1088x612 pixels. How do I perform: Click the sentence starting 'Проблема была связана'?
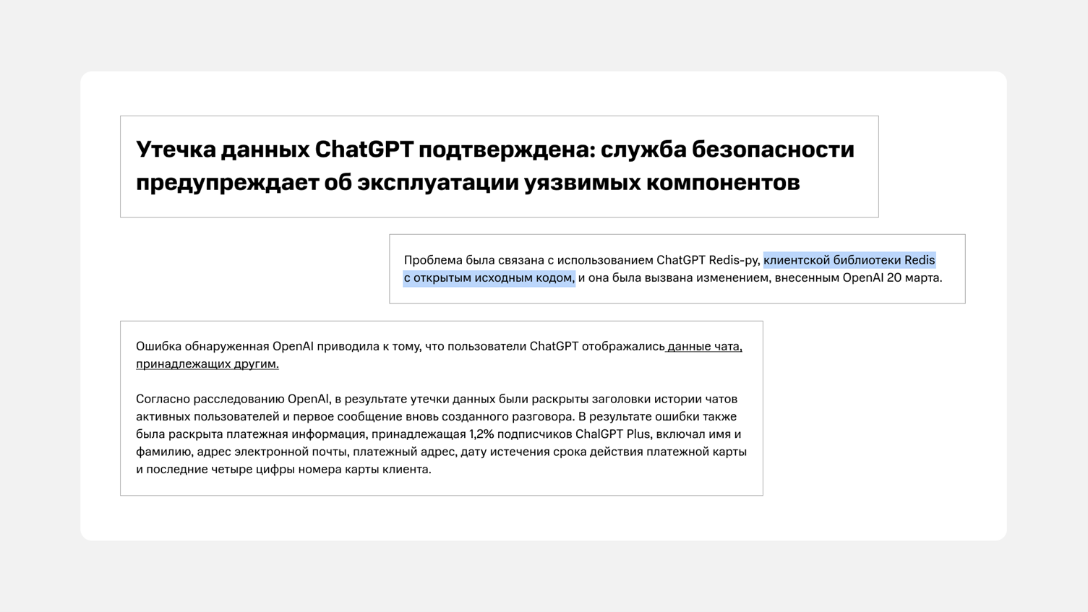click(x=673, y=269)
